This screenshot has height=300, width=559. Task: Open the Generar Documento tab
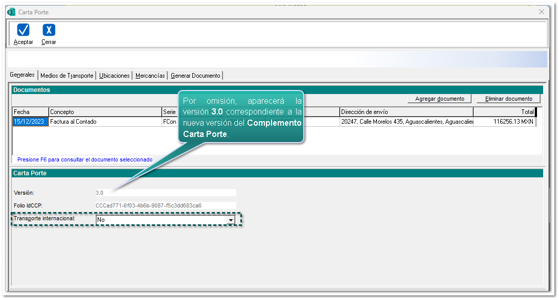point(195,76)
